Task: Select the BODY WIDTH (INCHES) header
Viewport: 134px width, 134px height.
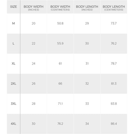Action: 33,8
